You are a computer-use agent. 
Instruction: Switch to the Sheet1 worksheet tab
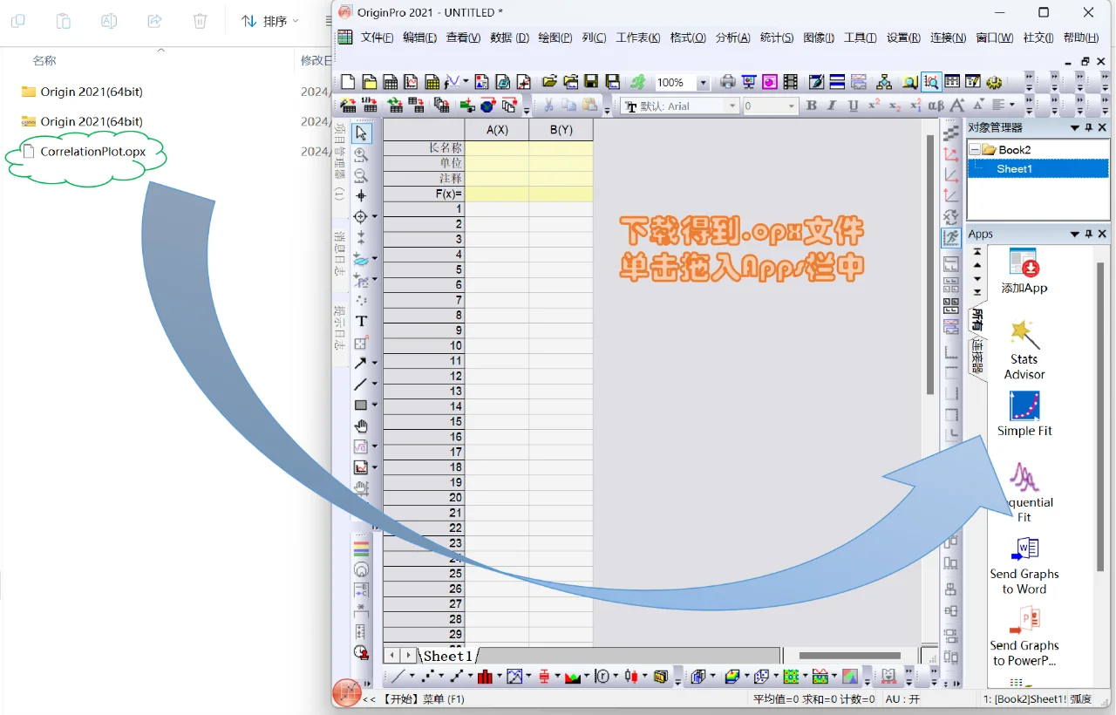click(x=447, y=656)
